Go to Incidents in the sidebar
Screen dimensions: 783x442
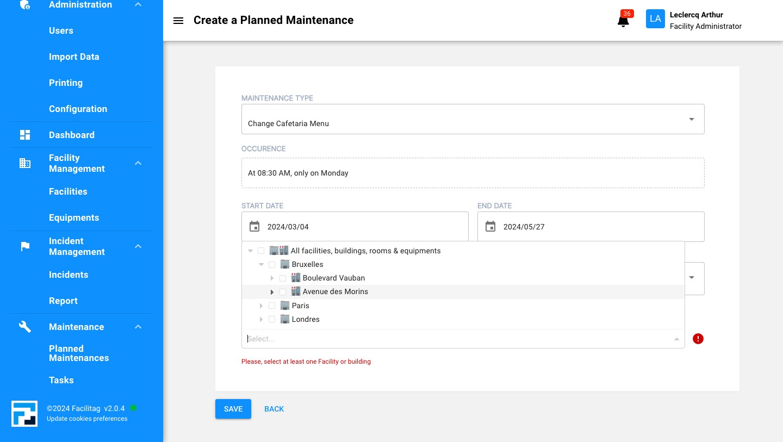[69, 275]
